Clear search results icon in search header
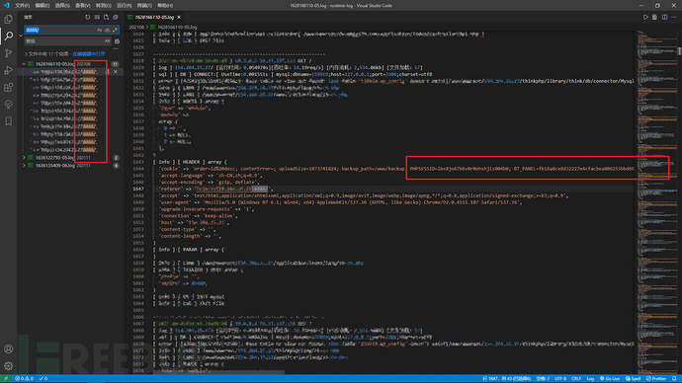 97,17
